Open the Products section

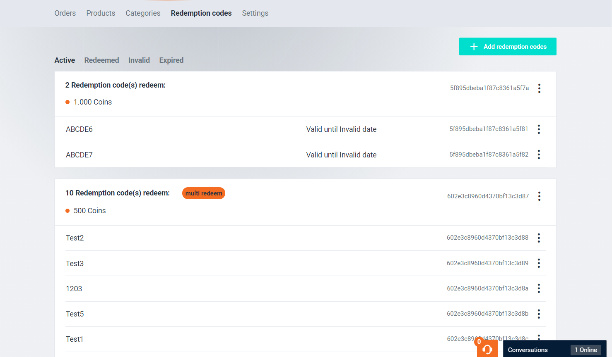click(101, 13)
